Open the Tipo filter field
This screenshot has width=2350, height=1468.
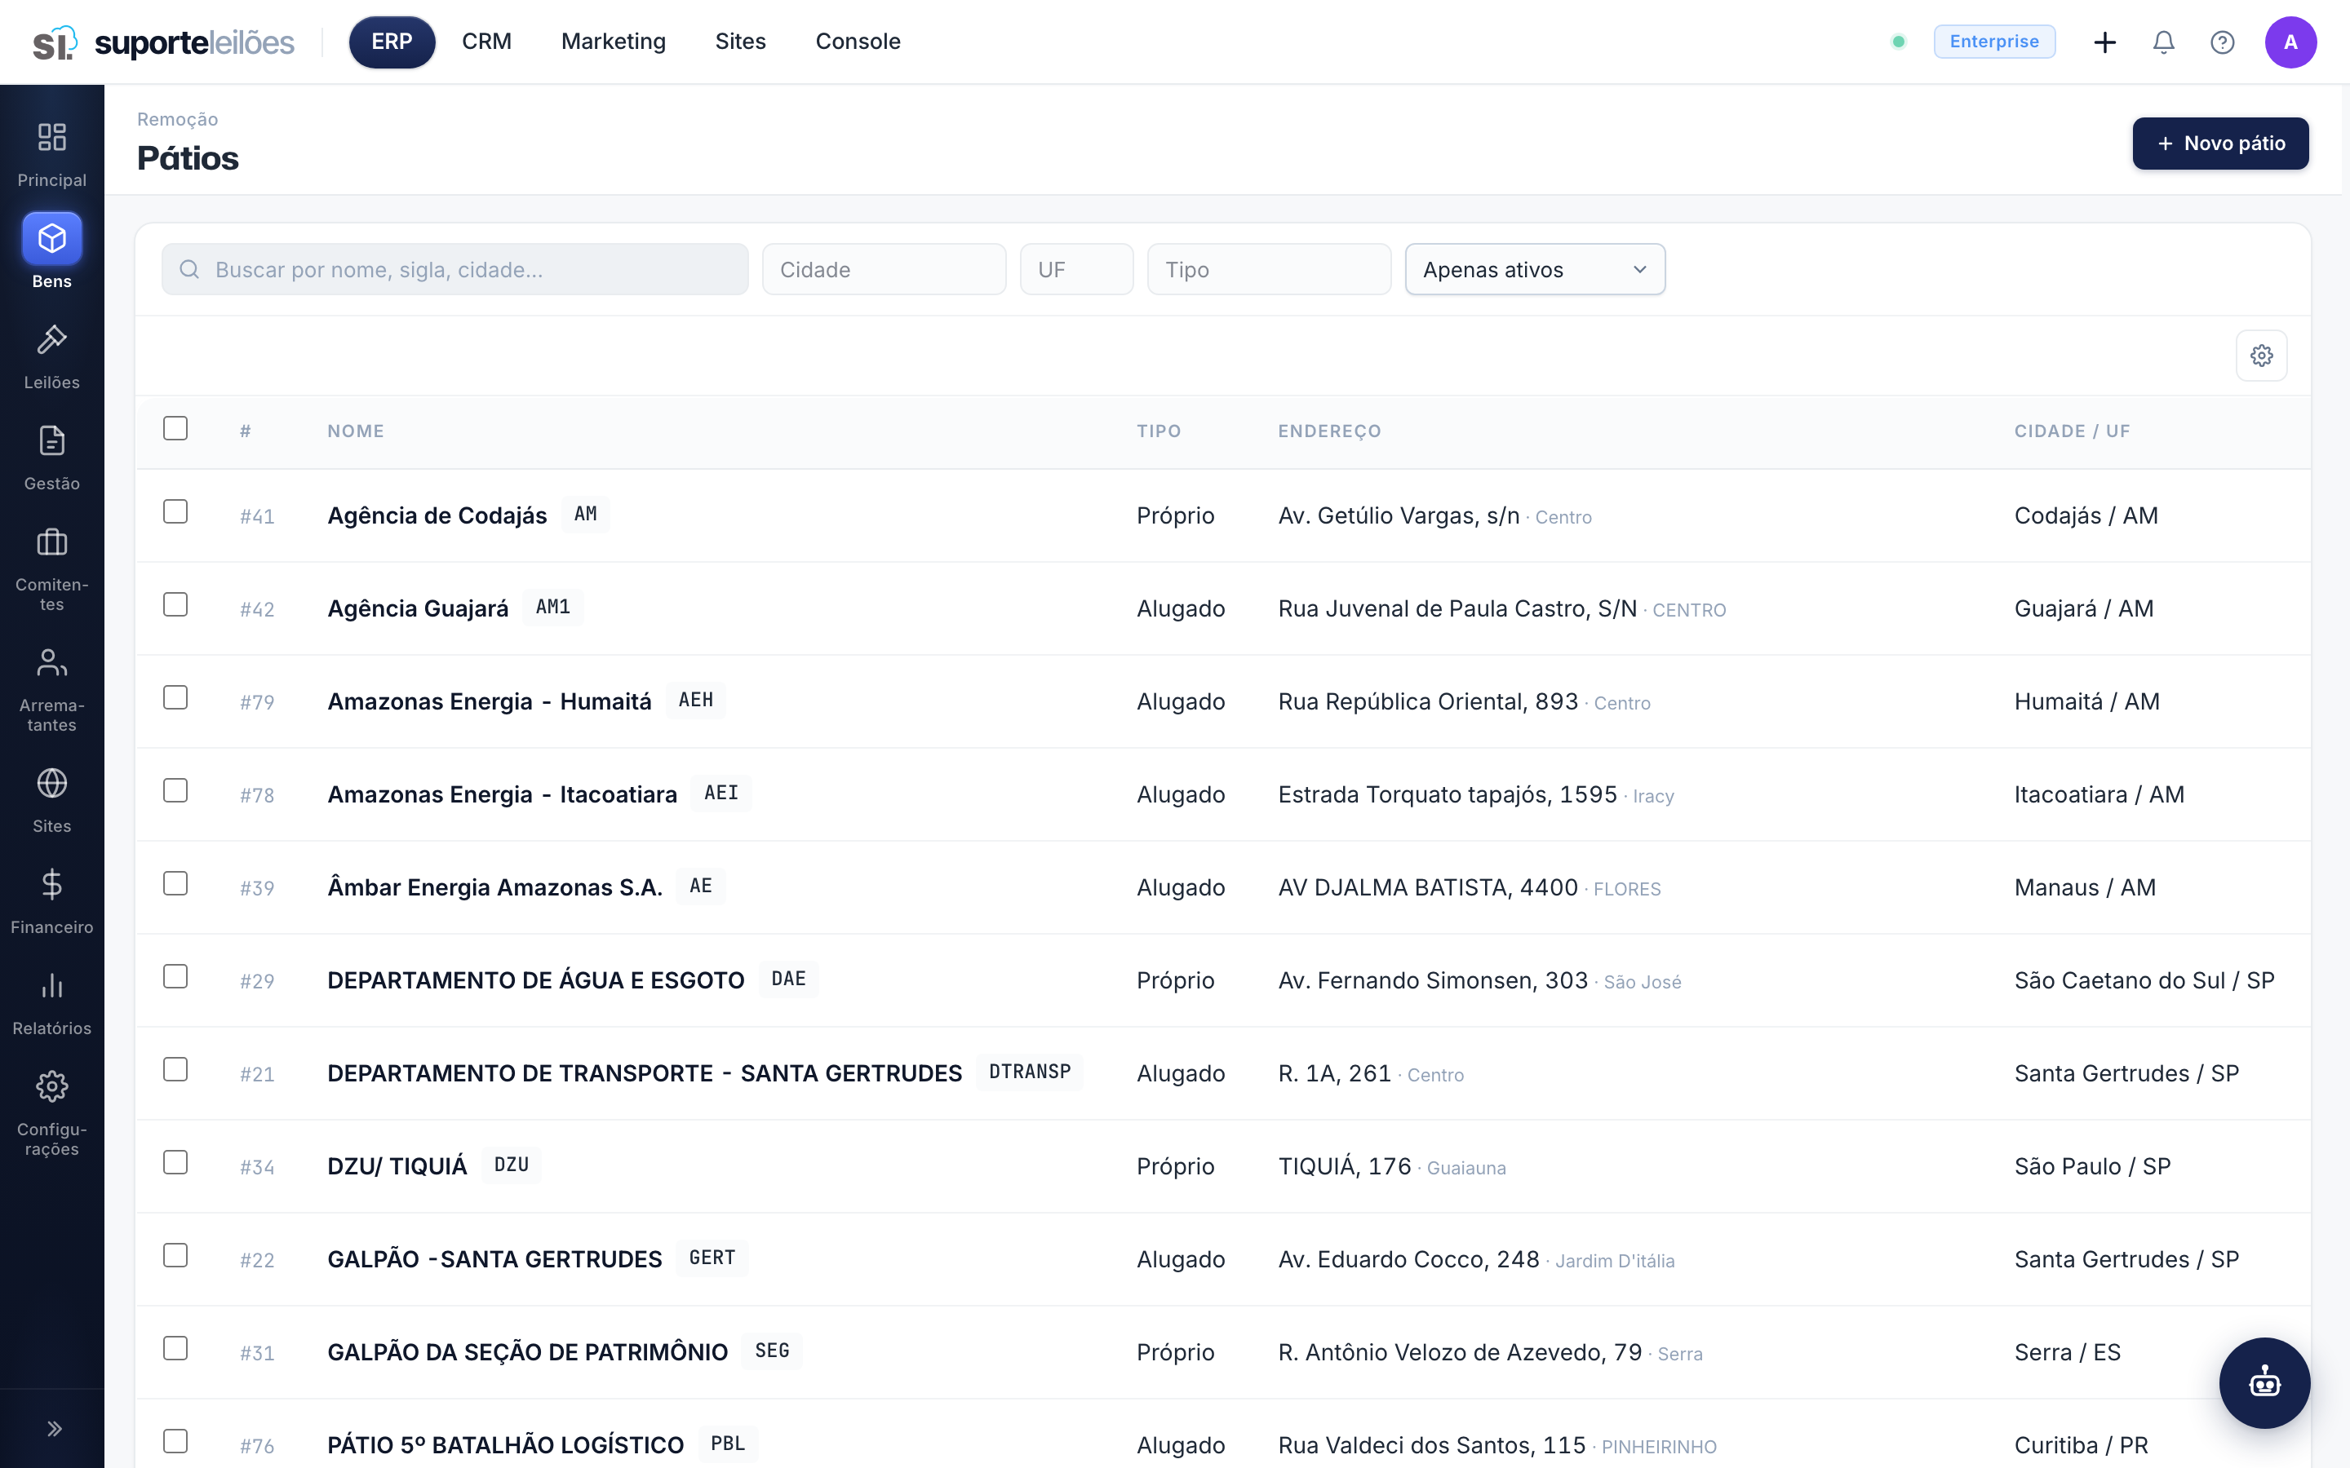pos(1269,270)
